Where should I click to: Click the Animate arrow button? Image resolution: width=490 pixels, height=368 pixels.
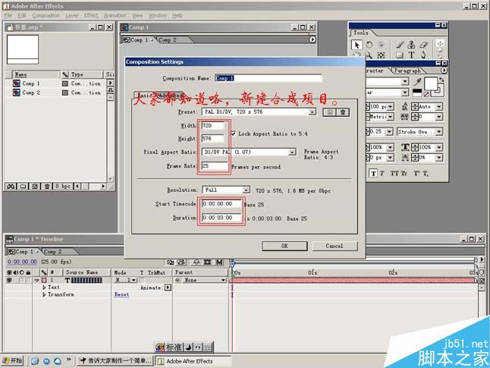tap(168, 288)
